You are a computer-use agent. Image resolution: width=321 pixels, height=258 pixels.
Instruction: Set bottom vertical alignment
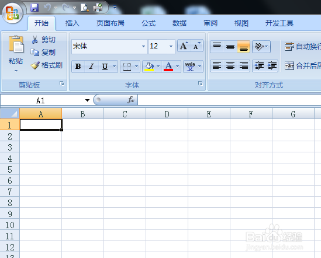243,47
